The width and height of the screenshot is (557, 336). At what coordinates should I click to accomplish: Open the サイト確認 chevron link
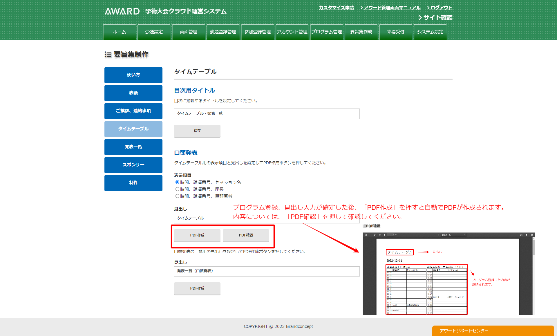(435, 17)
